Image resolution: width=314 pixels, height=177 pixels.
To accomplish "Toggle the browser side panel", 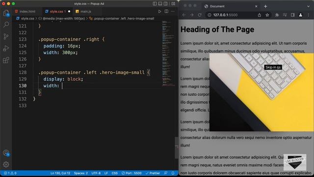I will [x=292, y=15].
